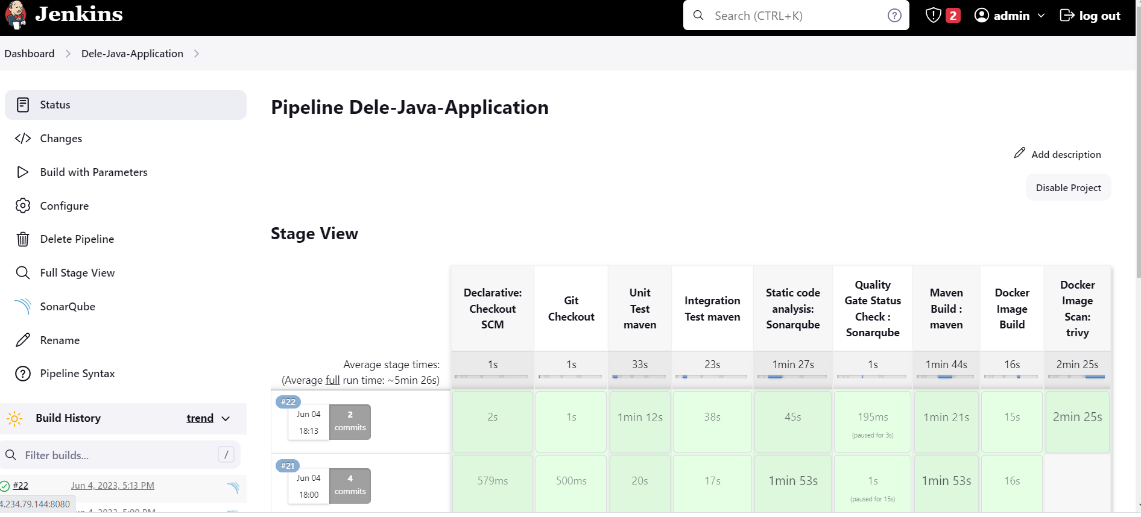Expand the trend chevron in Build History
The width and height of the screenshot is (1141, 517).
click(x=226, y=419)
